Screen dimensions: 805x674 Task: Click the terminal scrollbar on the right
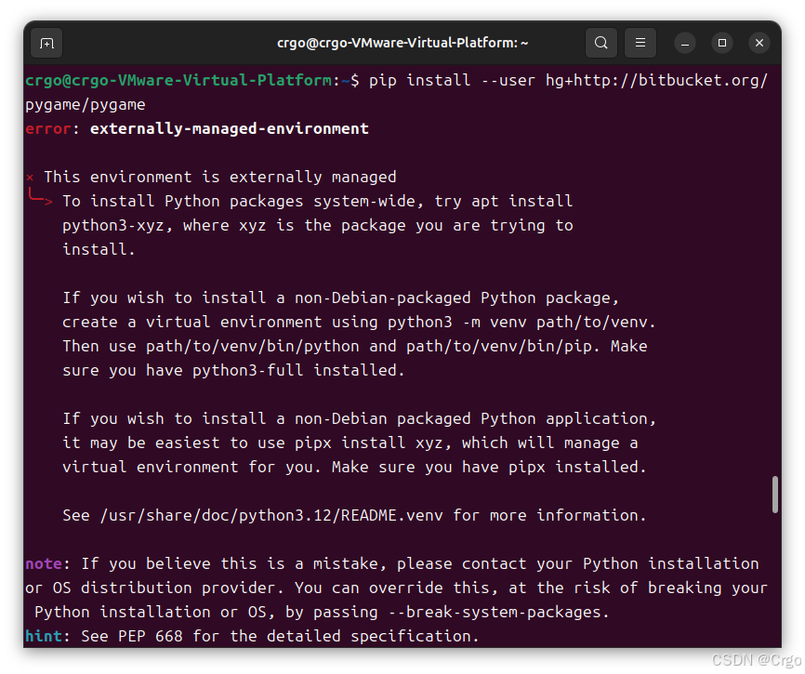[x=774, y=493]
